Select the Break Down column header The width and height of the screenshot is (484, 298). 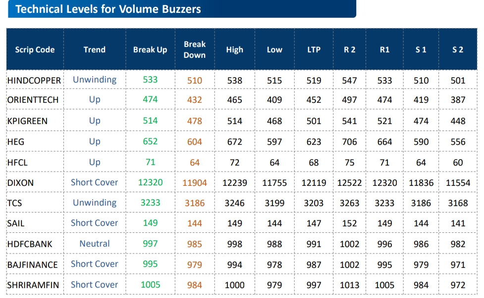click(195, 49)
